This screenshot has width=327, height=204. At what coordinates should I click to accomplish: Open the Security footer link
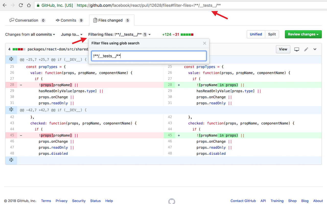[x=79, y=201]
